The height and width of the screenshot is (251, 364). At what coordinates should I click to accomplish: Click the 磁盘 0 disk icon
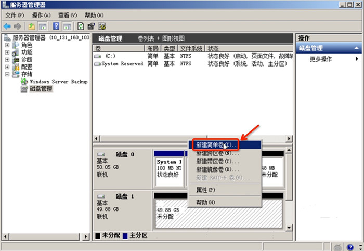click(101, 154)
